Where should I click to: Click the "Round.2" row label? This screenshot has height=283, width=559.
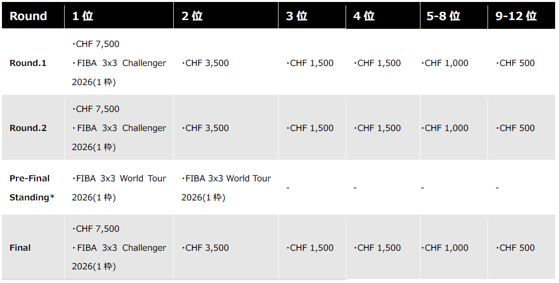pyautogui.click(x=28, y=128)
